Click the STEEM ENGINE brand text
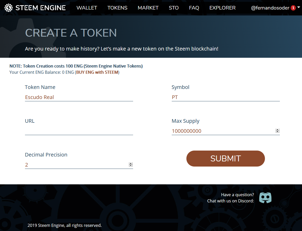 (41, 8)
